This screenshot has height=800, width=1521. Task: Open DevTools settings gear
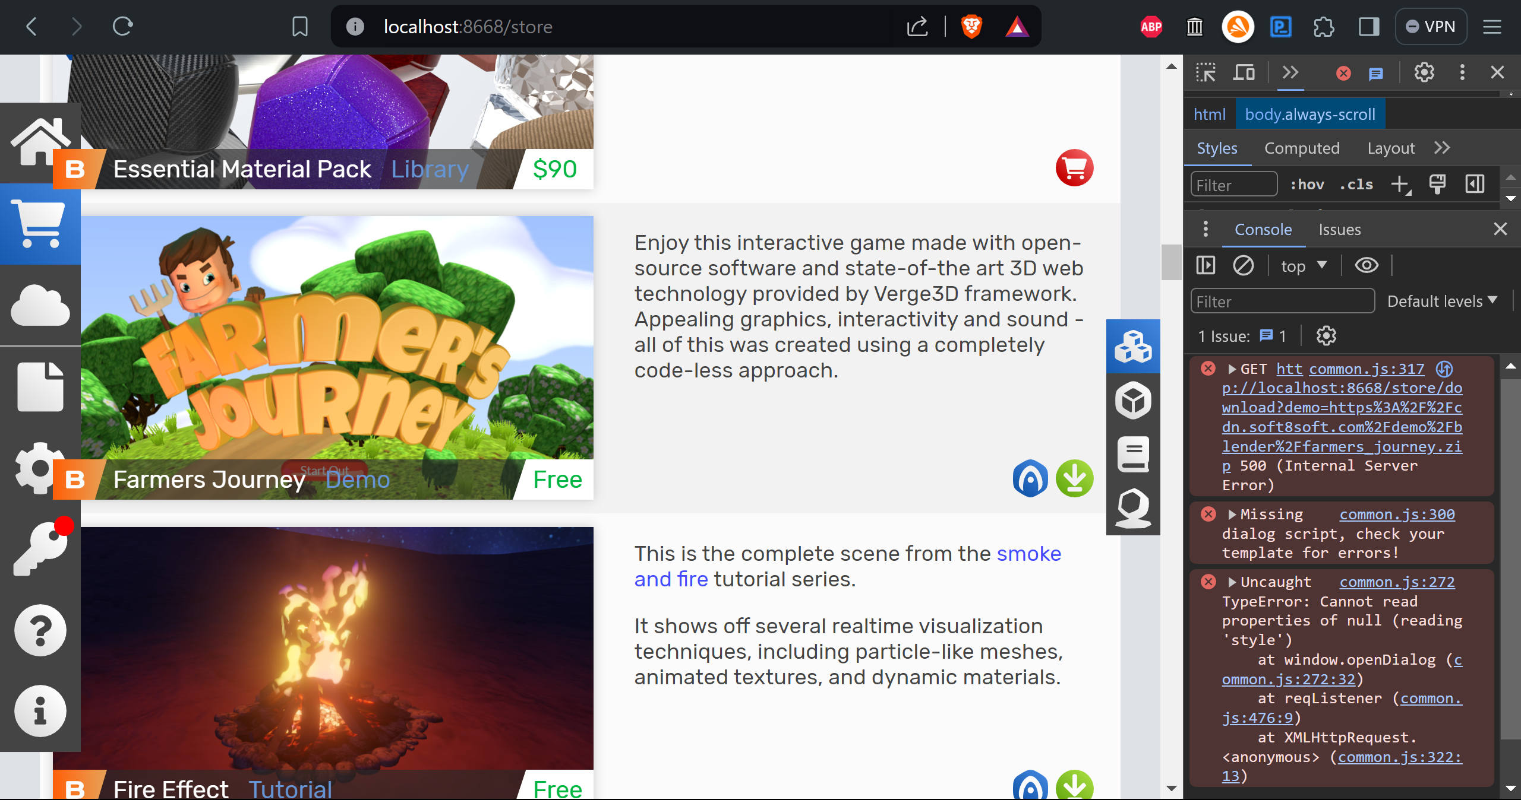tap(1424, 72)
